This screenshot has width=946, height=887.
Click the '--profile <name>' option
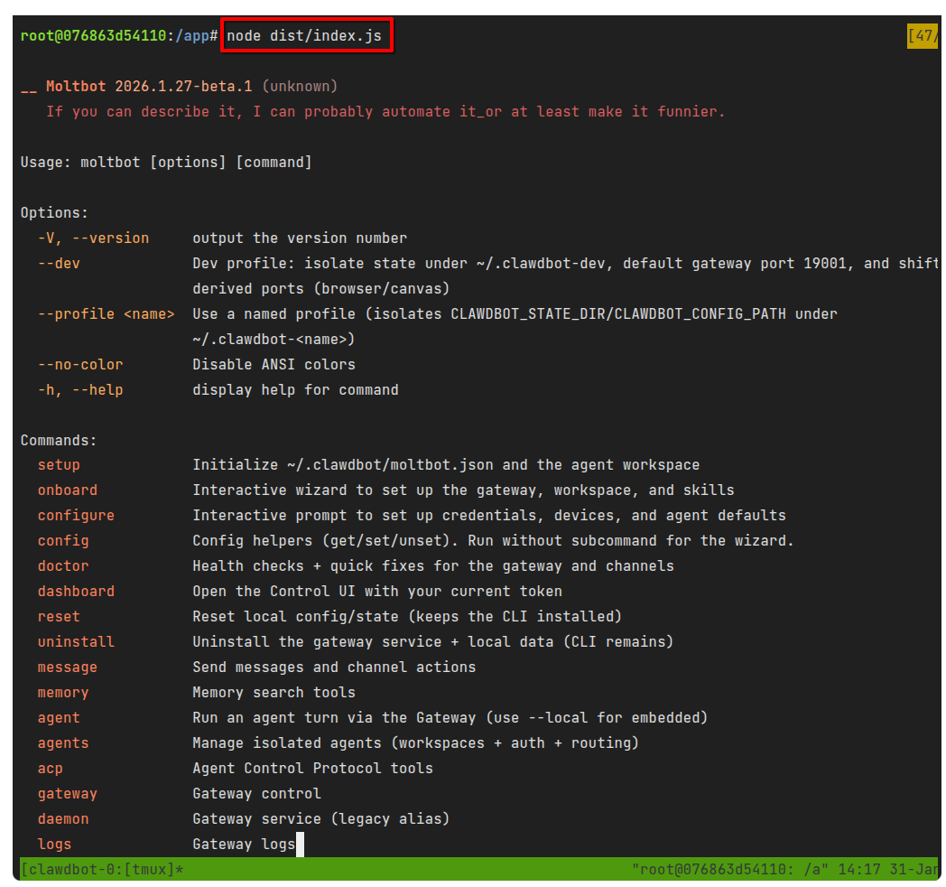point(107,314)
